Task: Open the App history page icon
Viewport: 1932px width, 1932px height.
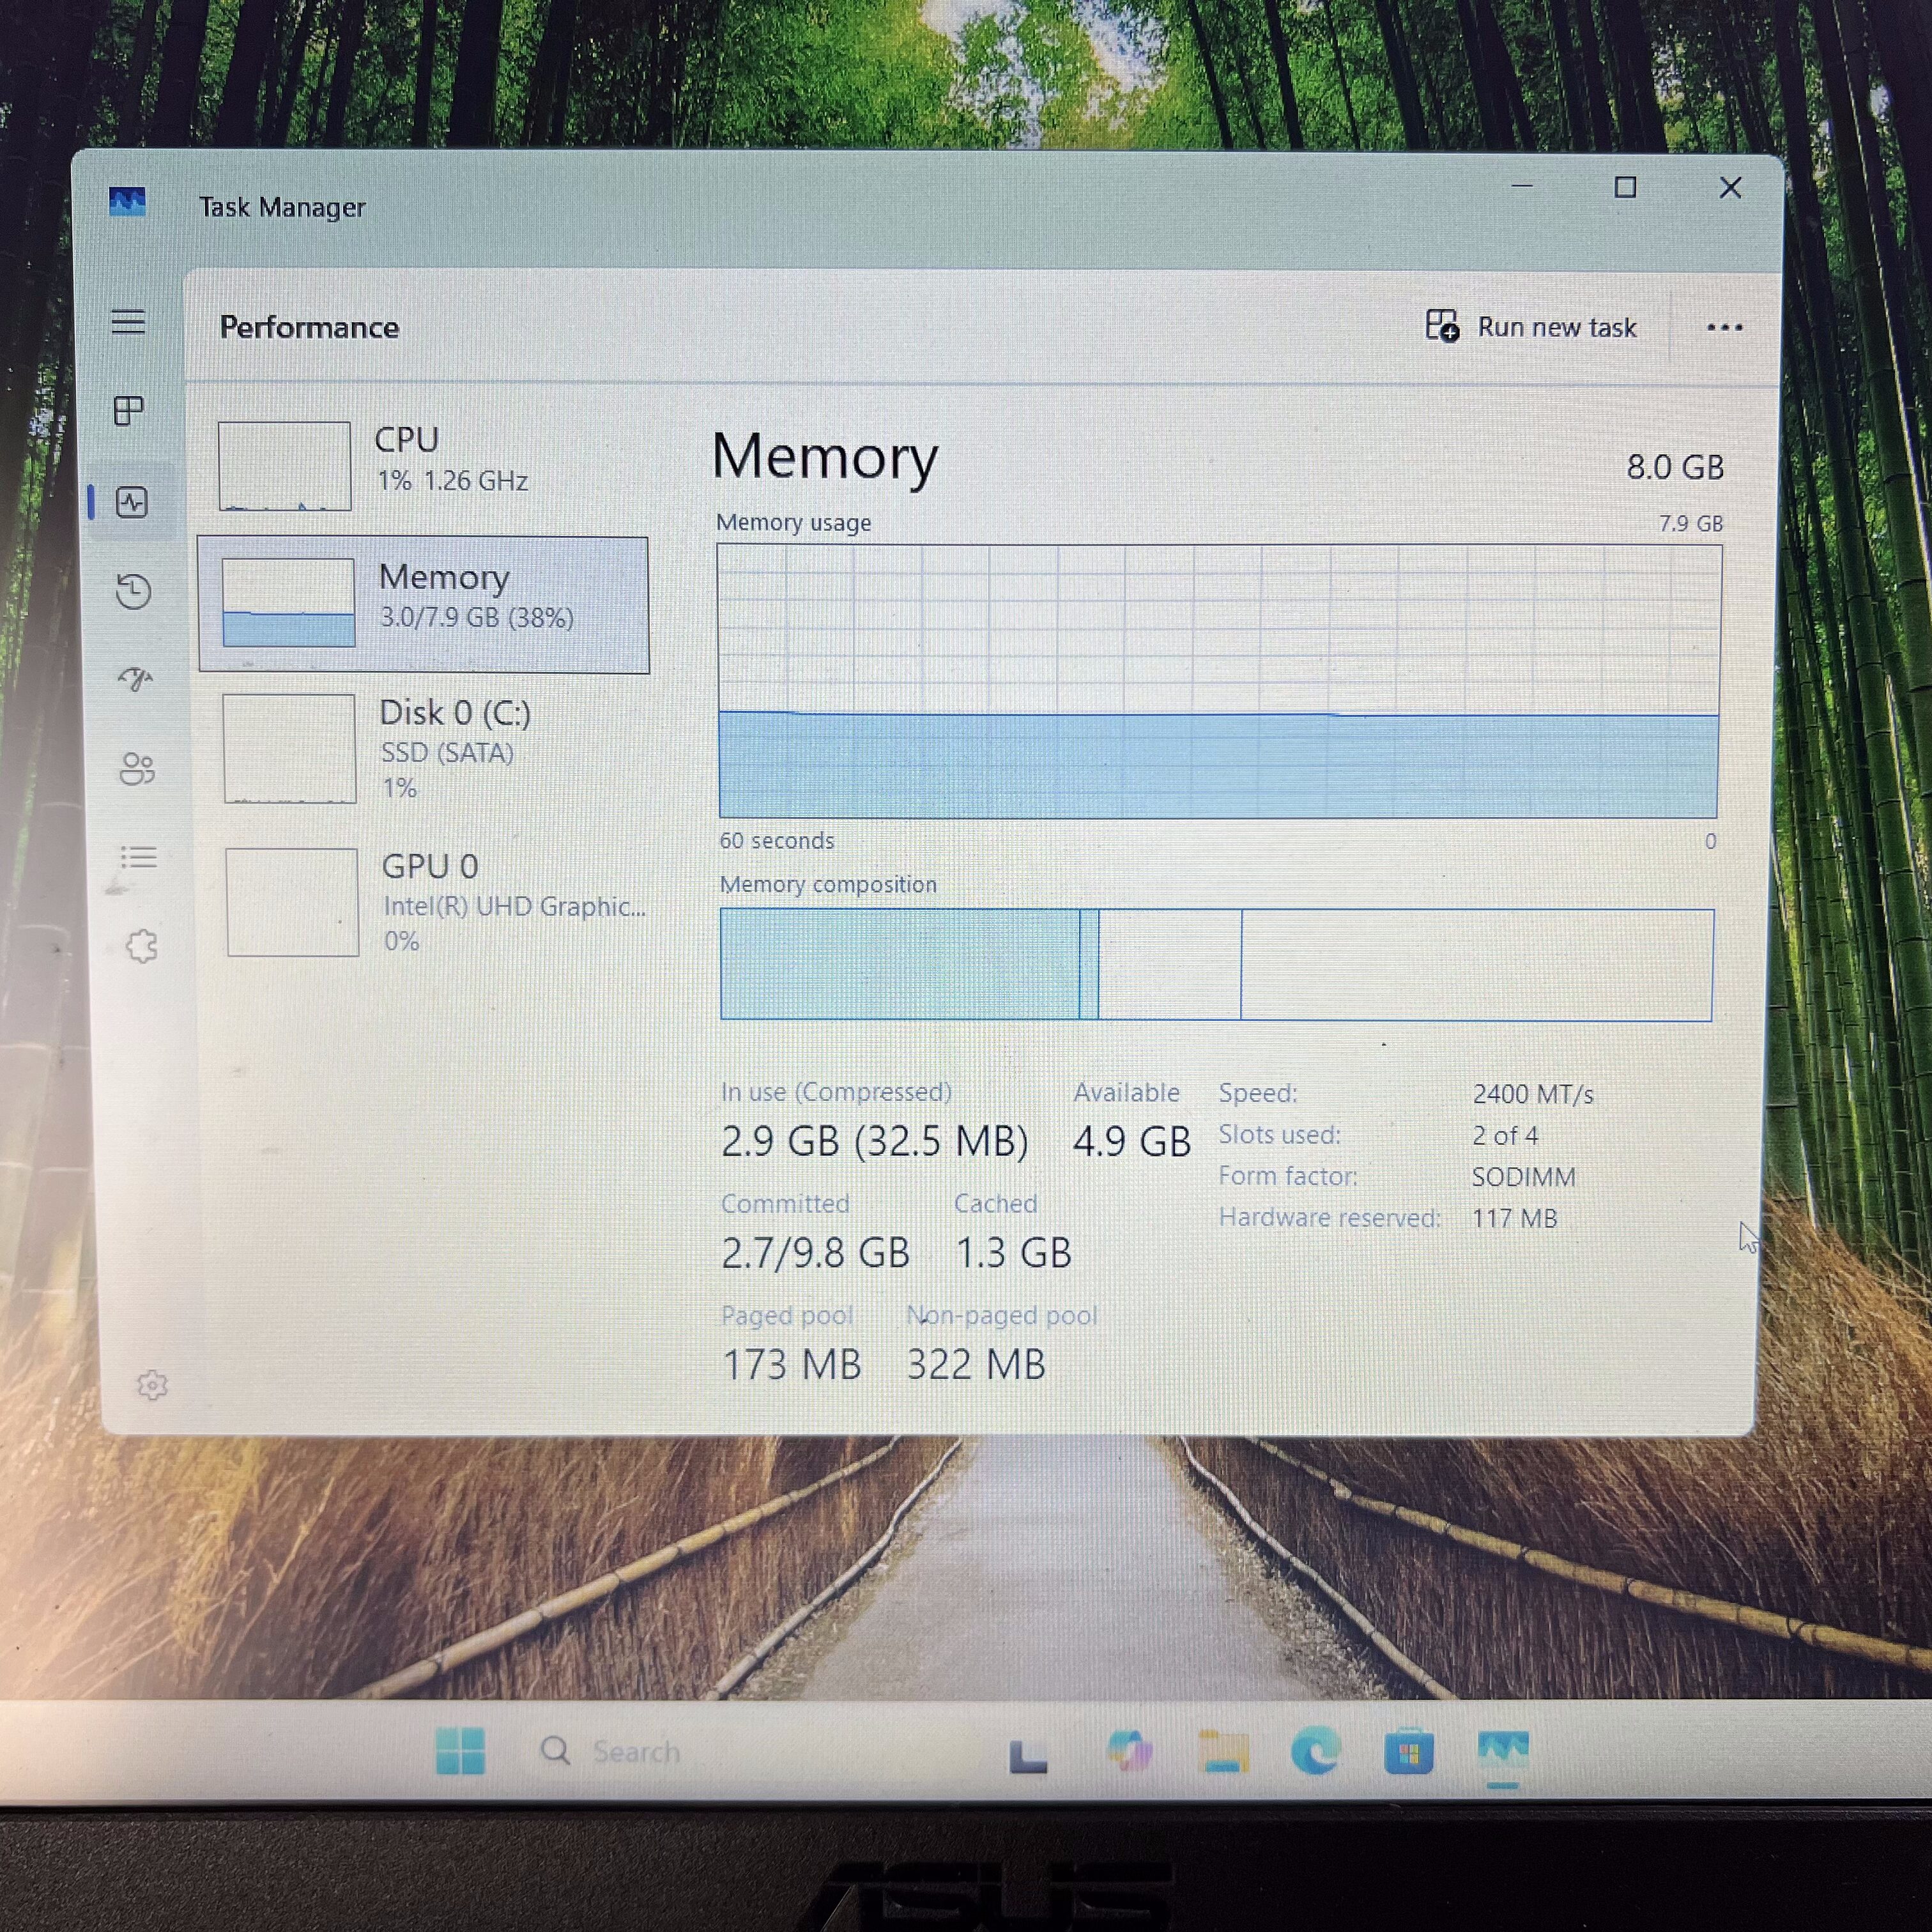Action: (133, 591)
